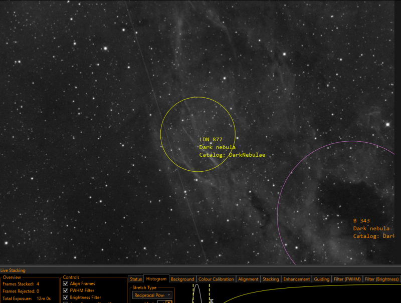Select the Histogram tab
401x303 pixels.
point(156,279)
